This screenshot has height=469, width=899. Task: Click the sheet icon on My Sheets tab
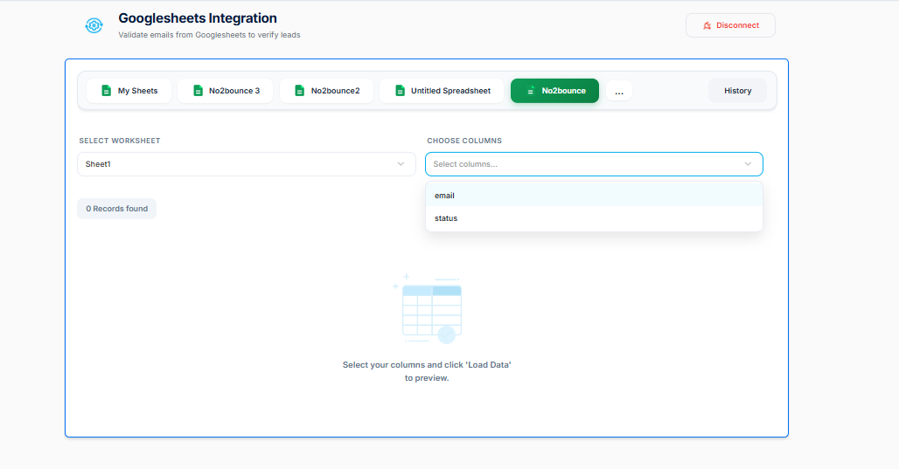pyautogui.click(x=106, y=91)
